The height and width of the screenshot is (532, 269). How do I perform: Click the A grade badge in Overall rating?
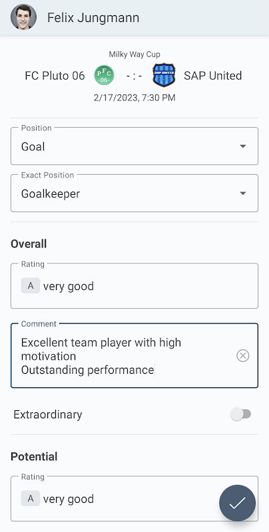[x=31, y=286]
